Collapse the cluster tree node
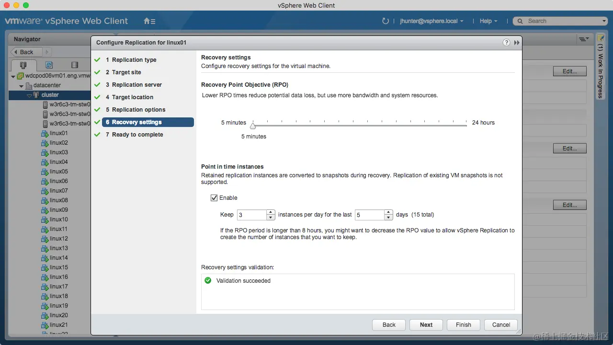The width and height of the screenshot is (613, 345). click(29, 95)
